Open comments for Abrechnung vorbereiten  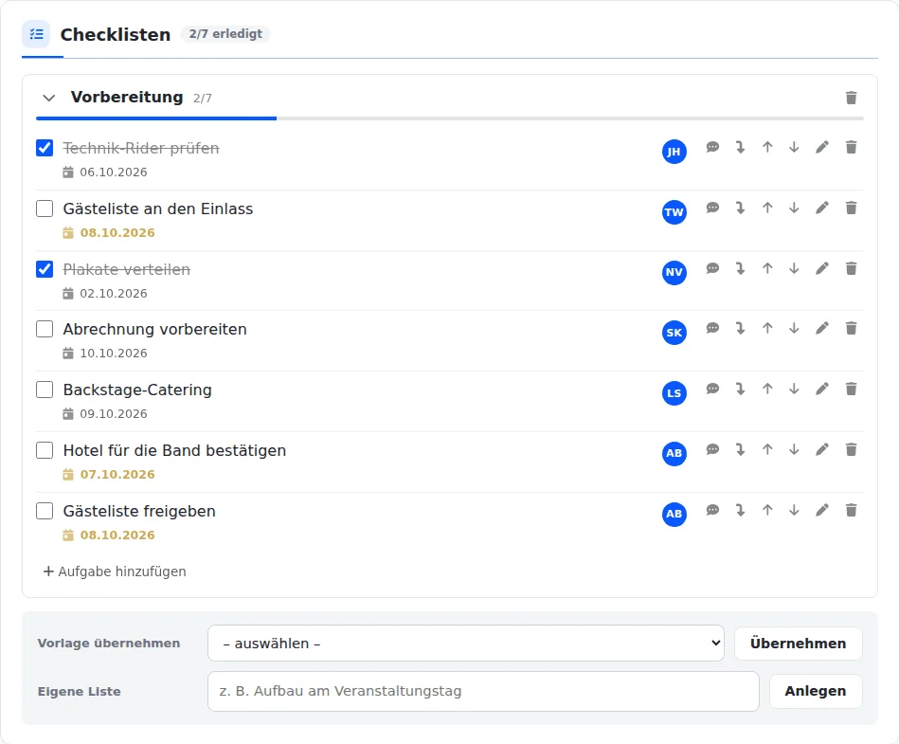coord(712,328)
